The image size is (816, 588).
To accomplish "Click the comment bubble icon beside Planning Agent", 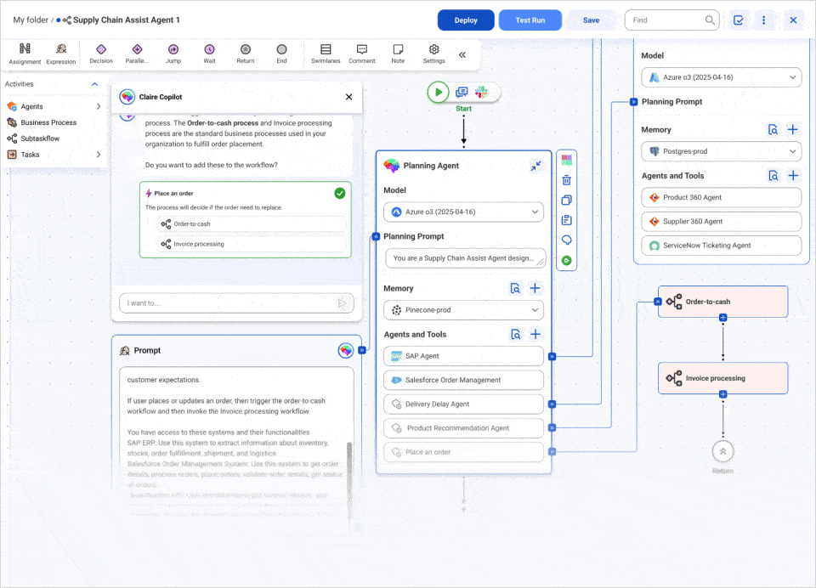I will (567, 240).
